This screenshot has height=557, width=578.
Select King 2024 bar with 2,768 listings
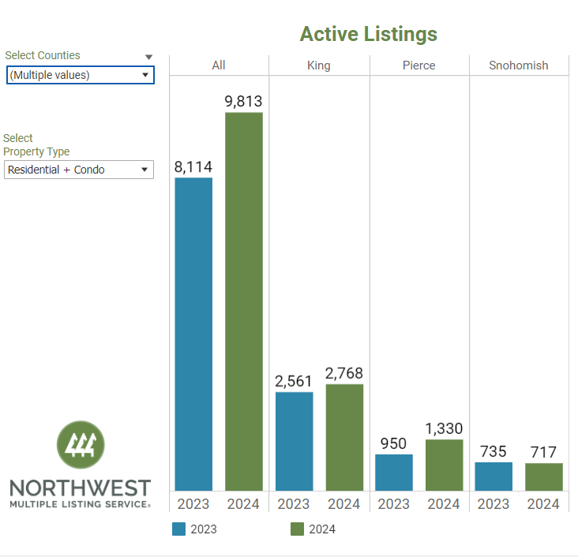coord(344,437)
